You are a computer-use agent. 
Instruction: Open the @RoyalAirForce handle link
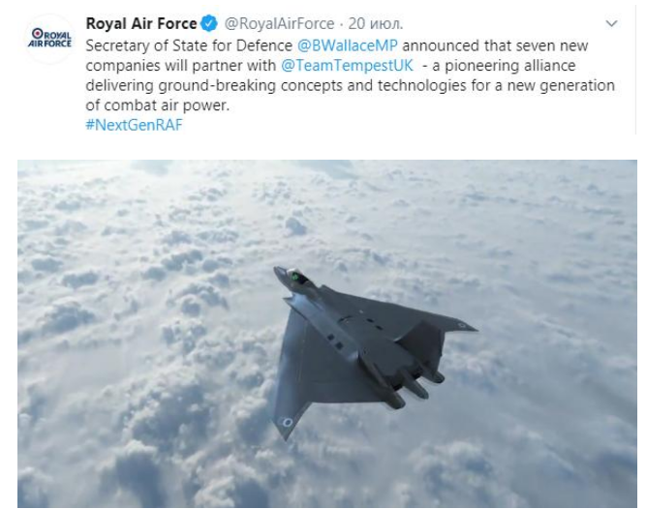[279, 24]
